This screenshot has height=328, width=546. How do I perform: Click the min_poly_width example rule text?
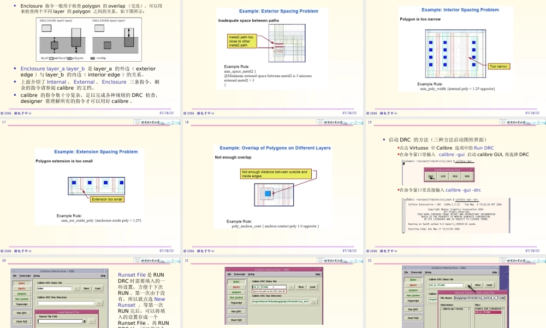click(x=457, y=89)
